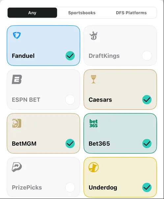The width and height of the screenshot is (164, 199).
Task: Click the Underdog dog logo icon
Action: coord(94,167)
